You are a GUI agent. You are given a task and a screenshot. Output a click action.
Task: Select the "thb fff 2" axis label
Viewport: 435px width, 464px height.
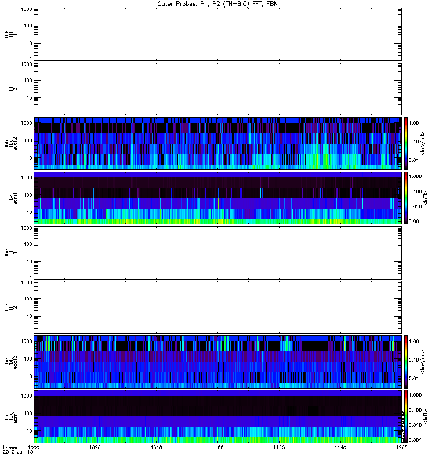click(x=11, y=89)
